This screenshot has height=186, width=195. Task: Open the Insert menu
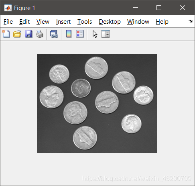[x=63, y=22]
